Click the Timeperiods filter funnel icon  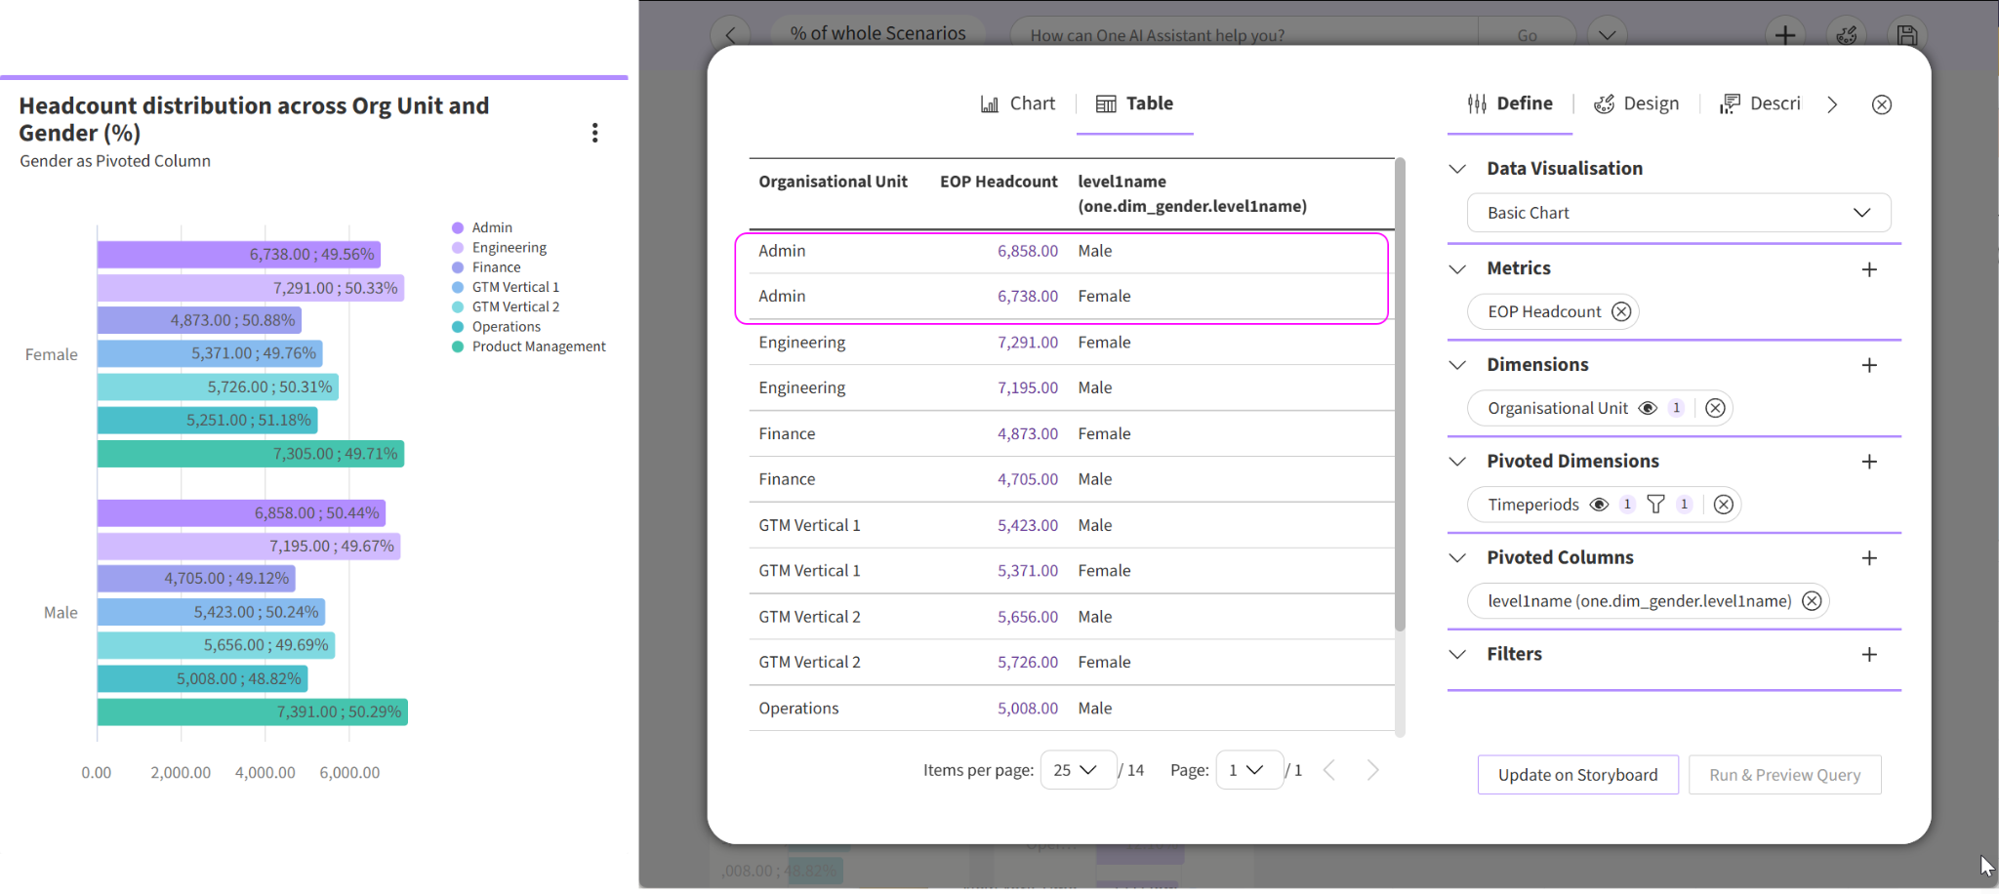pos(1655,505)
